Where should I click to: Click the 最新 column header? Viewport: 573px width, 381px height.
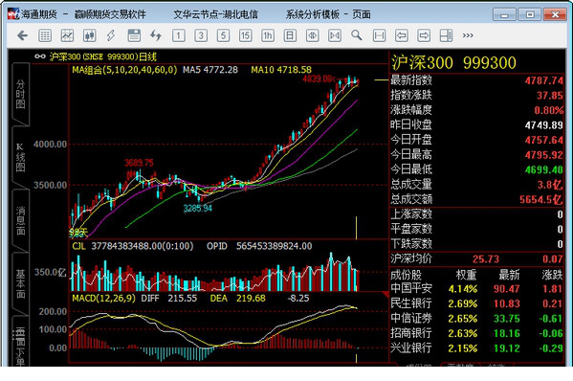coord(509,275)
